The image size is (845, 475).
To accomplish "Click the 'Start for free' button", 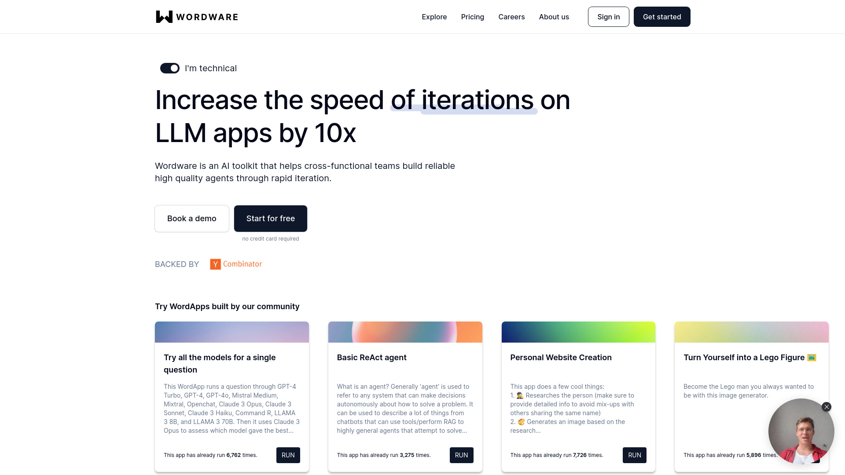I will (x=271, y=218).
